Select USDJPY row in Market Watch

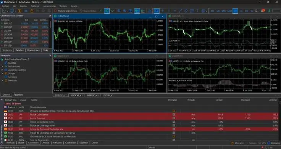pos(24,31)
